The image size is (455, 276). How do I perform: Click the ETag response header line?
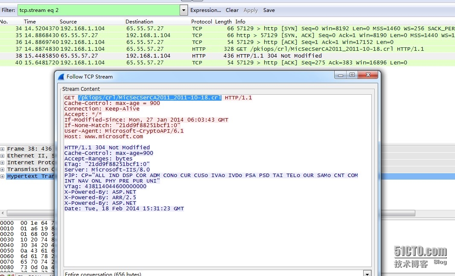point(107,164)
